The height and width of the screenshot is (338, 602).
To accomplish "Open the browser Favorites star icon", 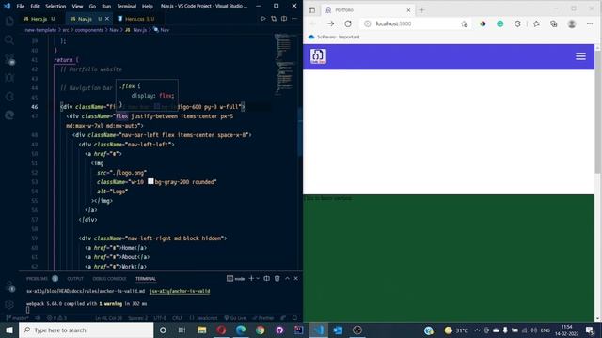I will pos(536,23).
